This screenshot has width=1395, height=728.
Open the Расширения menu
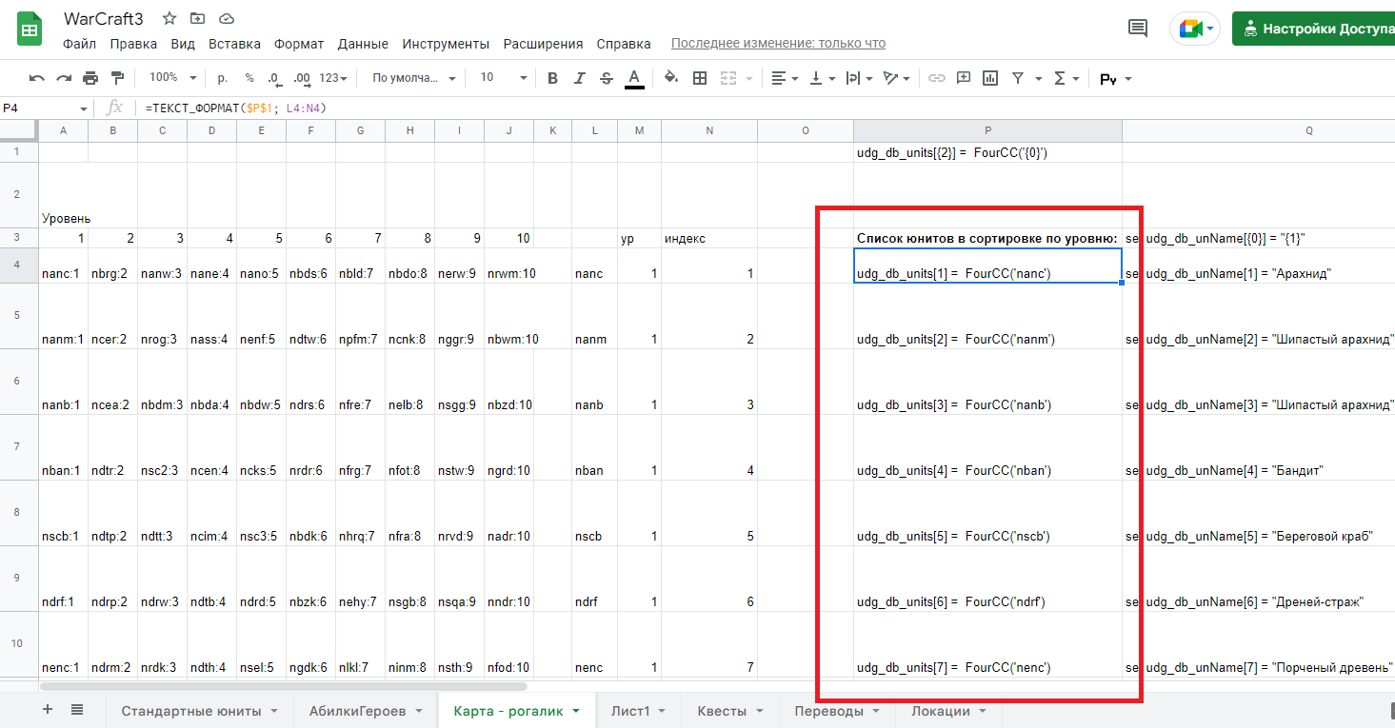tap(543, 44)
